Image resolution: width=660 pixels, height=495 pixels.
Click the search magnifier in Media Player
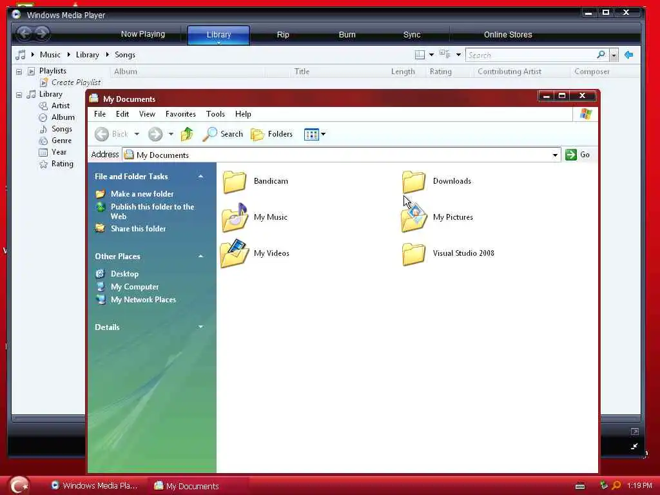click(x=601, y=55)
